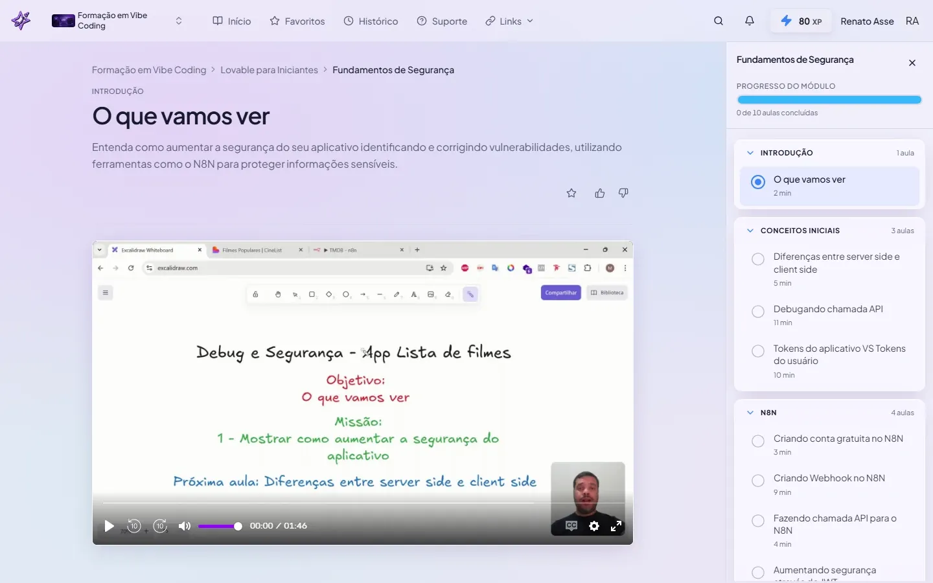Screen dimensions: 933x583
Task: Mark Debugando chamada API lesson circle
Action: (x=758, y=312)
